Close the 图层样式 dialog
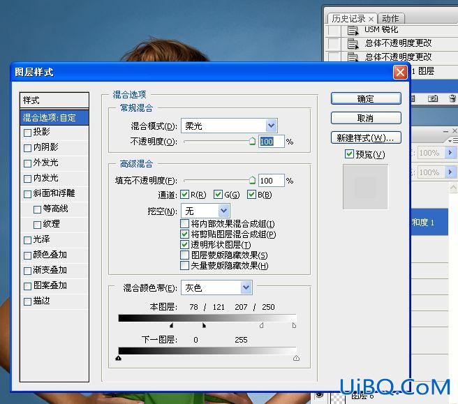Viewport: 458px width, 404px height. (x=400, y=72)
